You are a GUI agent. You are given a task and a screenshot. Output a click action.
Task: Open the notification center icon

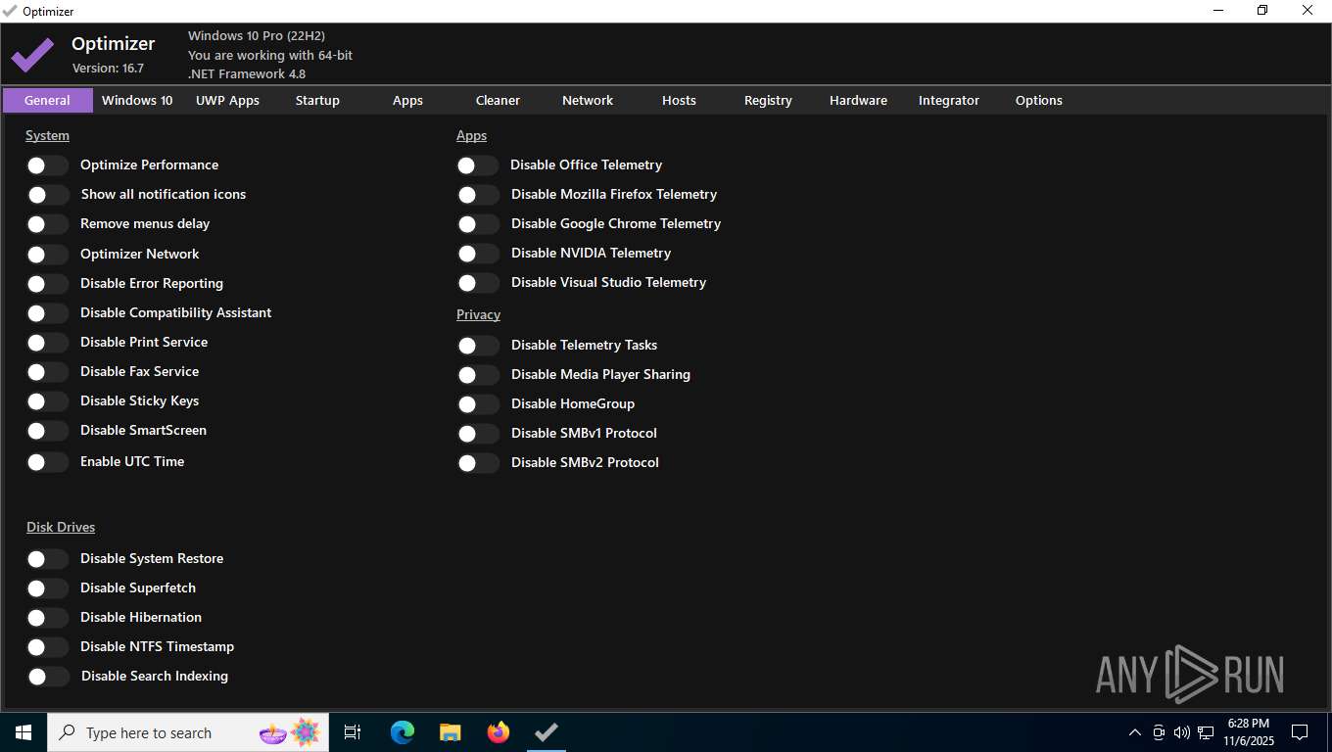(1300, 732)
